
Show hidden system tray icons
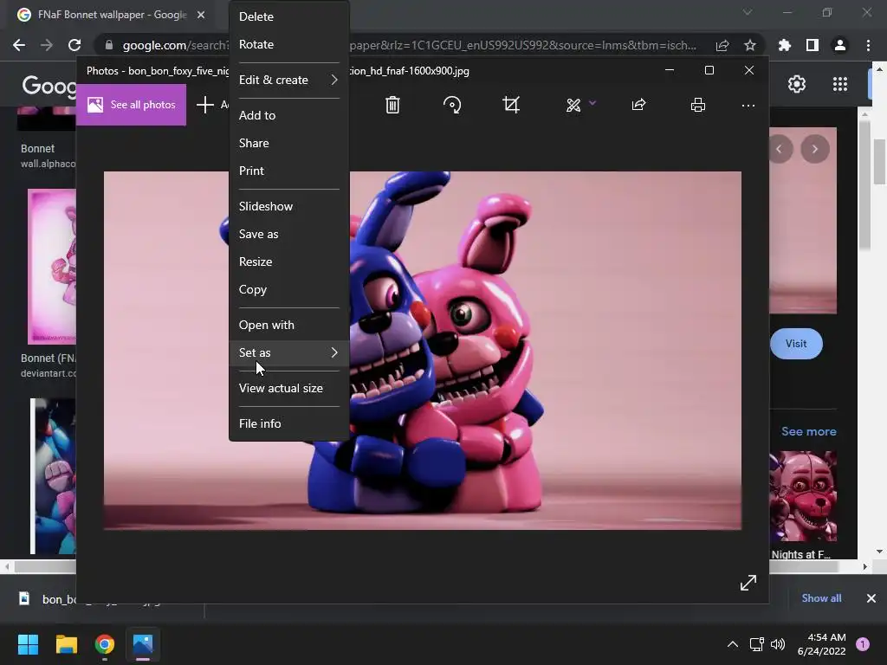[732, 644]
